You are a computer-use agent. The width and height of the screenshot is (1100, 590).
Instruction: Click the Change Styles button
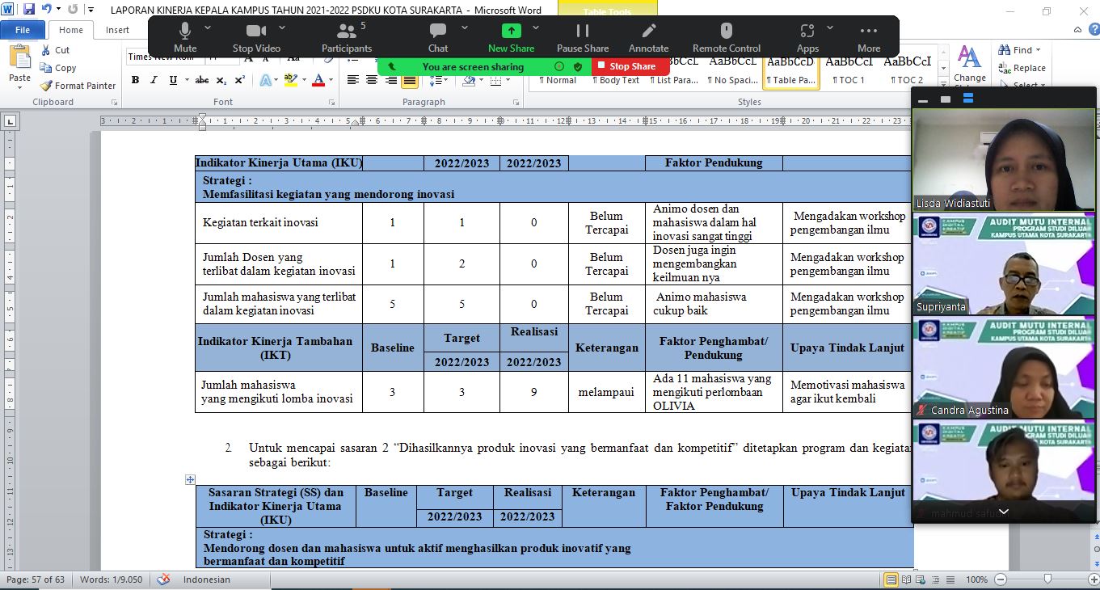coord(969,66)
